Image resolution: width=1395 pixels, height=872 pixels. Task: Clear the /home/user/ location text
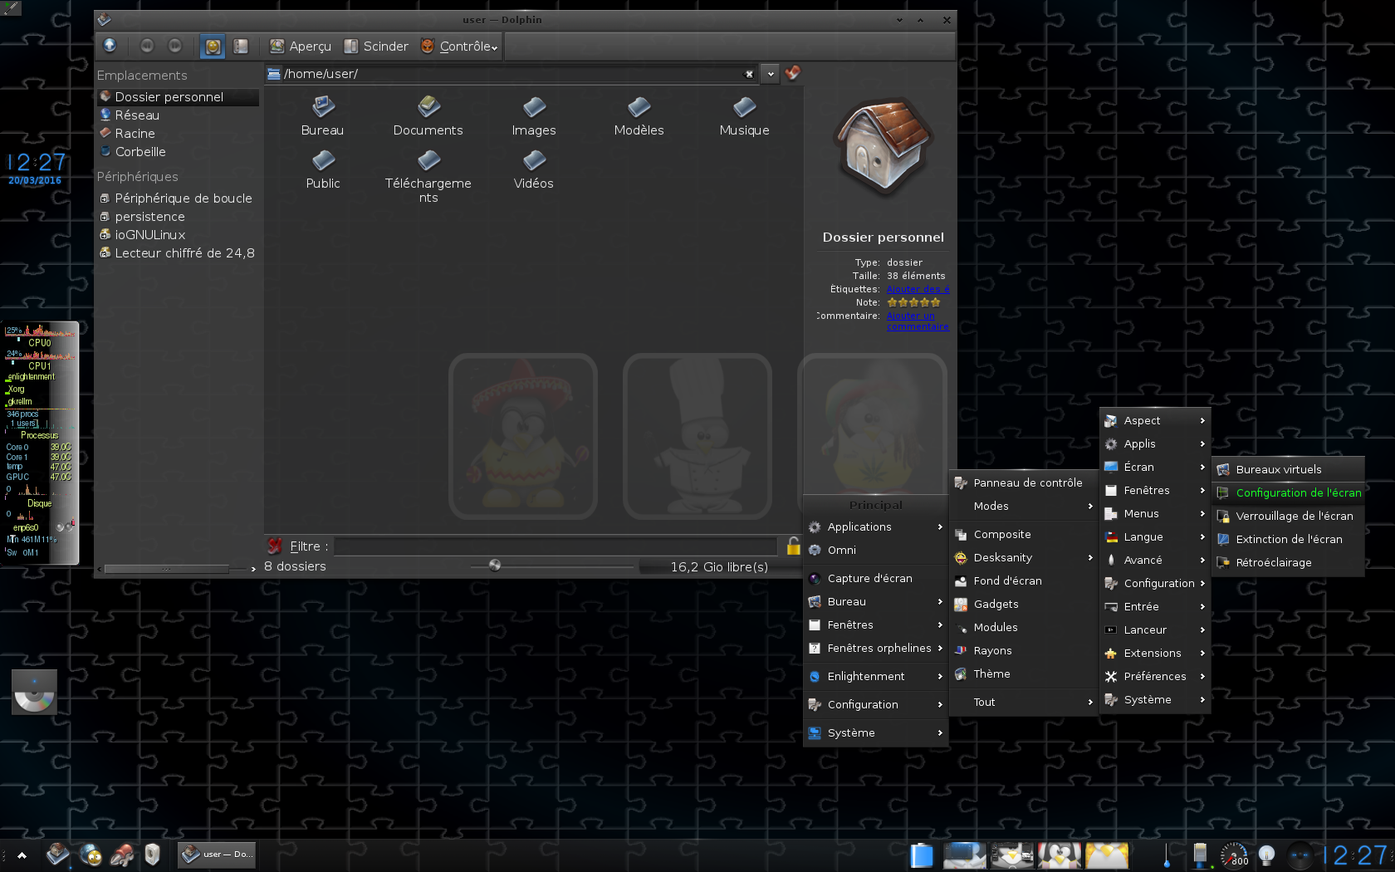tap(749, 74)
